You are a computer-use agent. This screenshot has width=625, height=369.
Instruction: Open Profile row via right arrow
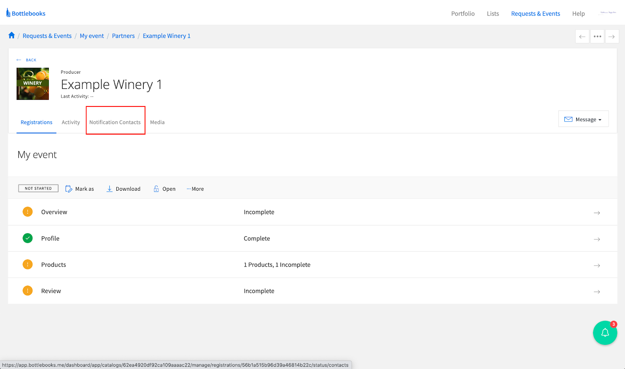pyautogui.click(x=597, y=239)
